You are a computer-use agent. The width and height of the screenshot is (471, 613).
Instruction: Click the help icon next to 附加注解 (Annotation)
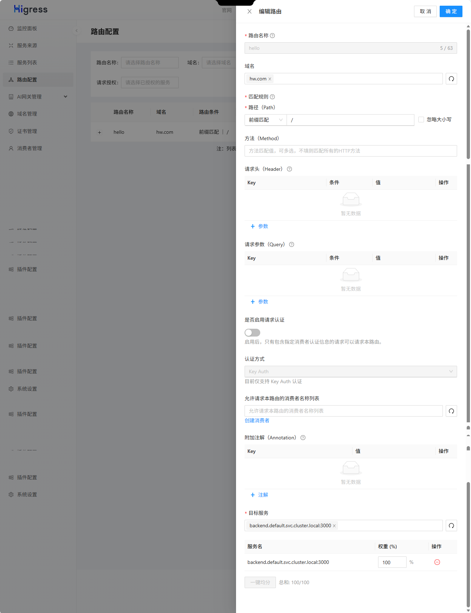(303, 438)
